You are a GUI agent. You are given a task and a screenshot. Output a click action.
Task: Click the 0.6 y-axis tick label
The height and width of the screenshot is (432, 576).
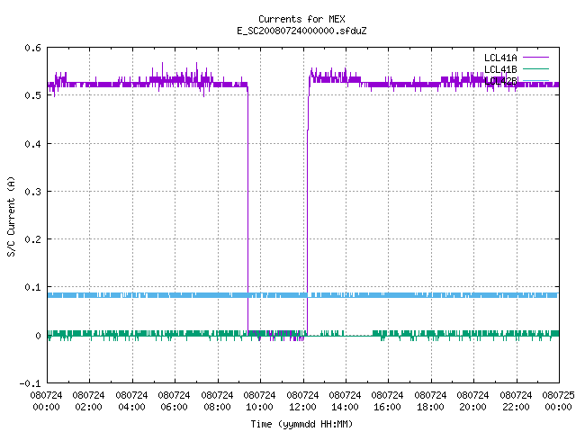(33, 48)
